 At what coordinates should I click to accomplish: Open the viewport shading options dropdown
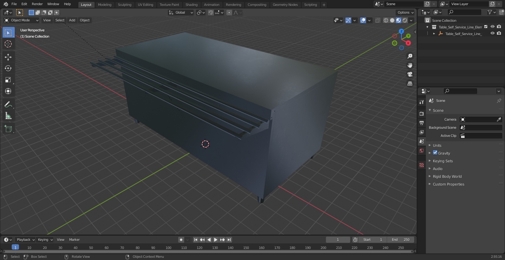411,20
